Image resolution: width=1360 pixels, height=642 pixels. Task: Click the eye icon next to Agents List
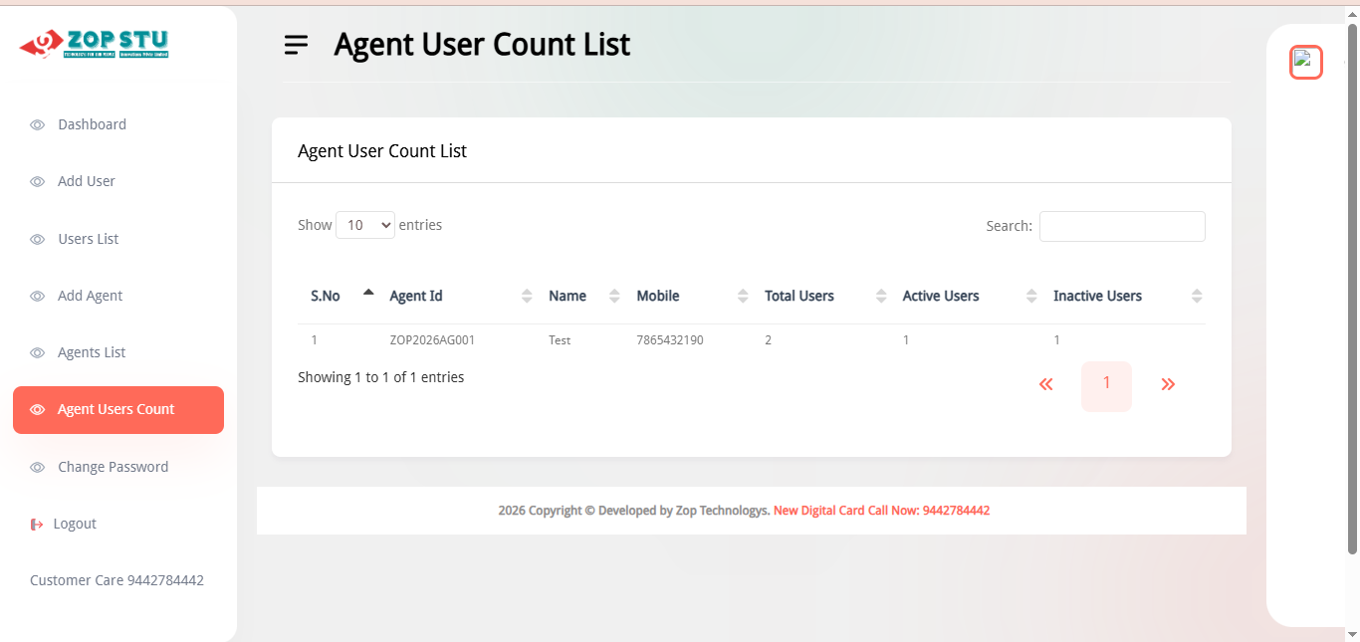tap(38, 353)
